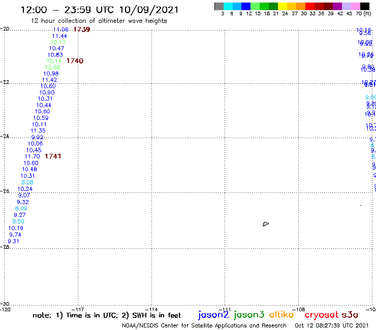The image size is (376, 330).
Task: Select the 11.70 wave height value
Action: (x=33, y=156)
